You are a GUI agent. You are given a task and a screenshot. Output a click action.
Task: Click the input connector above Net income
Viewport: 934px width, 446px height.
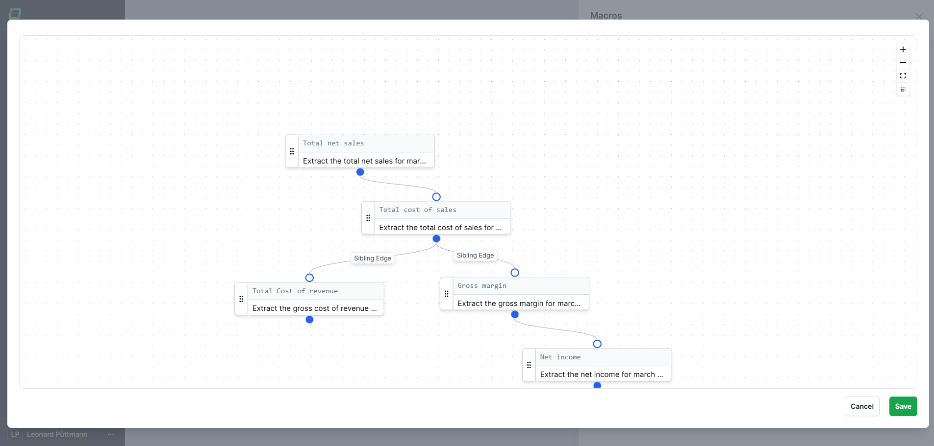597,344
